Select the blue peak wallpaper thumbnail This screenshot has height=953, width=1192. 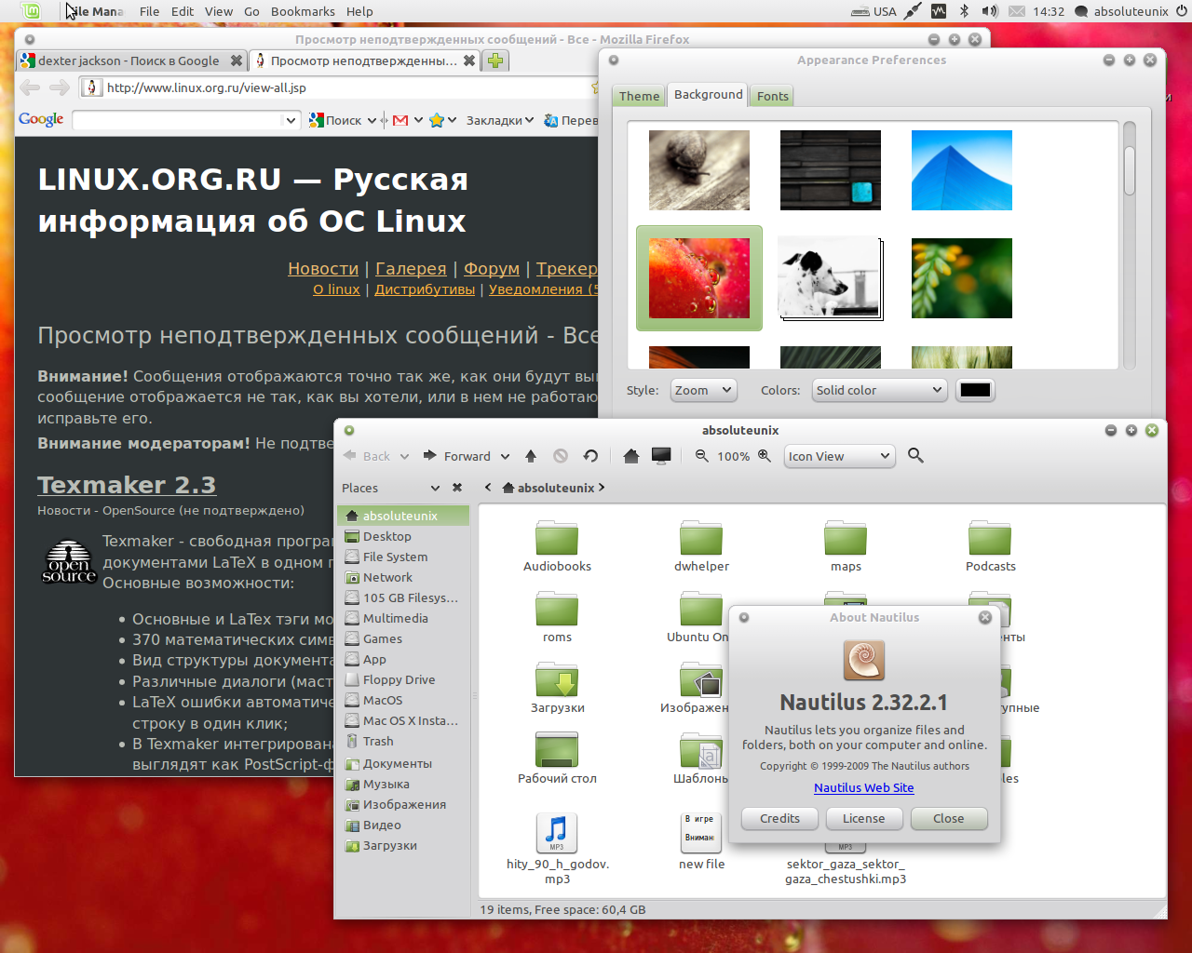[x=962, y=170]
